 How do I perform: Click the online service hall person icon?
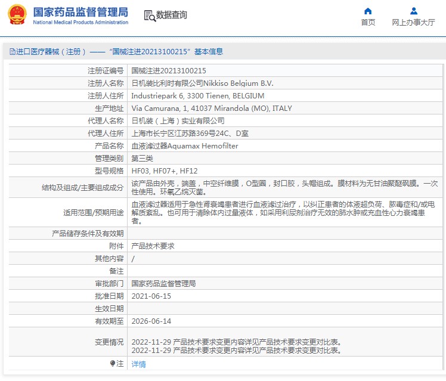point(414,11)
